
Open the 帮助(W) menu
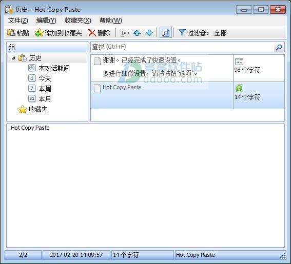(x=111, y=20)
